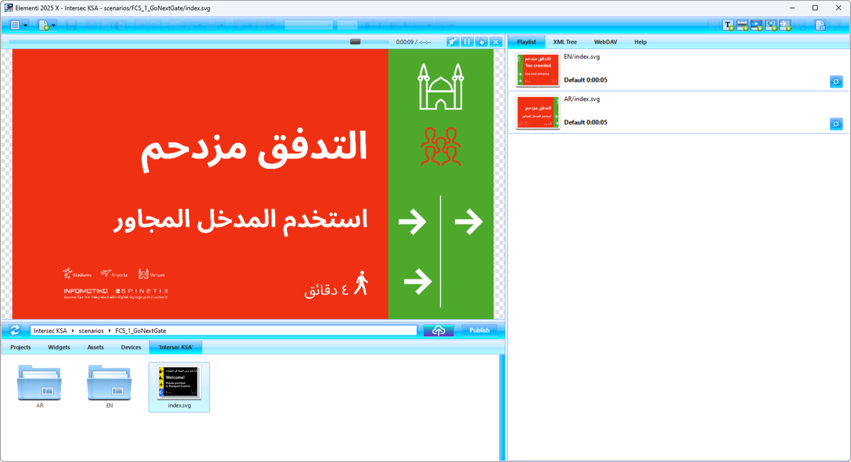The height and width of the screenshot is (462, 851).
Task: Open the document properties icon
Action: (820, 25)
